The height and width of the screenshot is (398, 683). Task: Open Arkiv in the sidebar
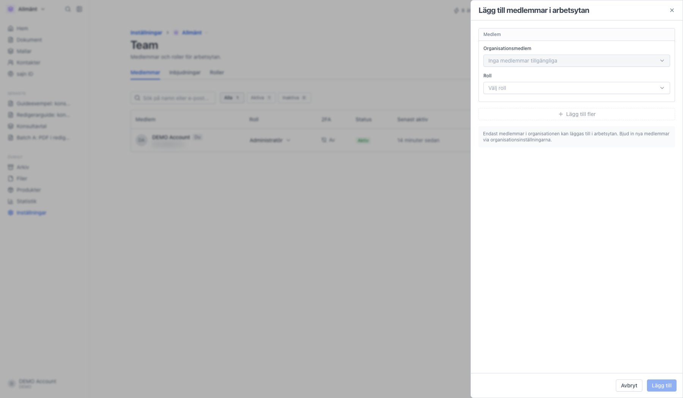pos(18,167)
